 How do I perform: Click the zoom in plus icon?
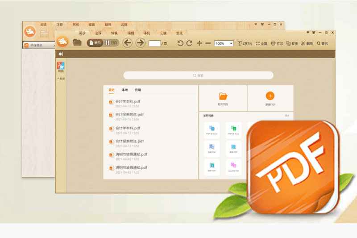click(199, 43)
